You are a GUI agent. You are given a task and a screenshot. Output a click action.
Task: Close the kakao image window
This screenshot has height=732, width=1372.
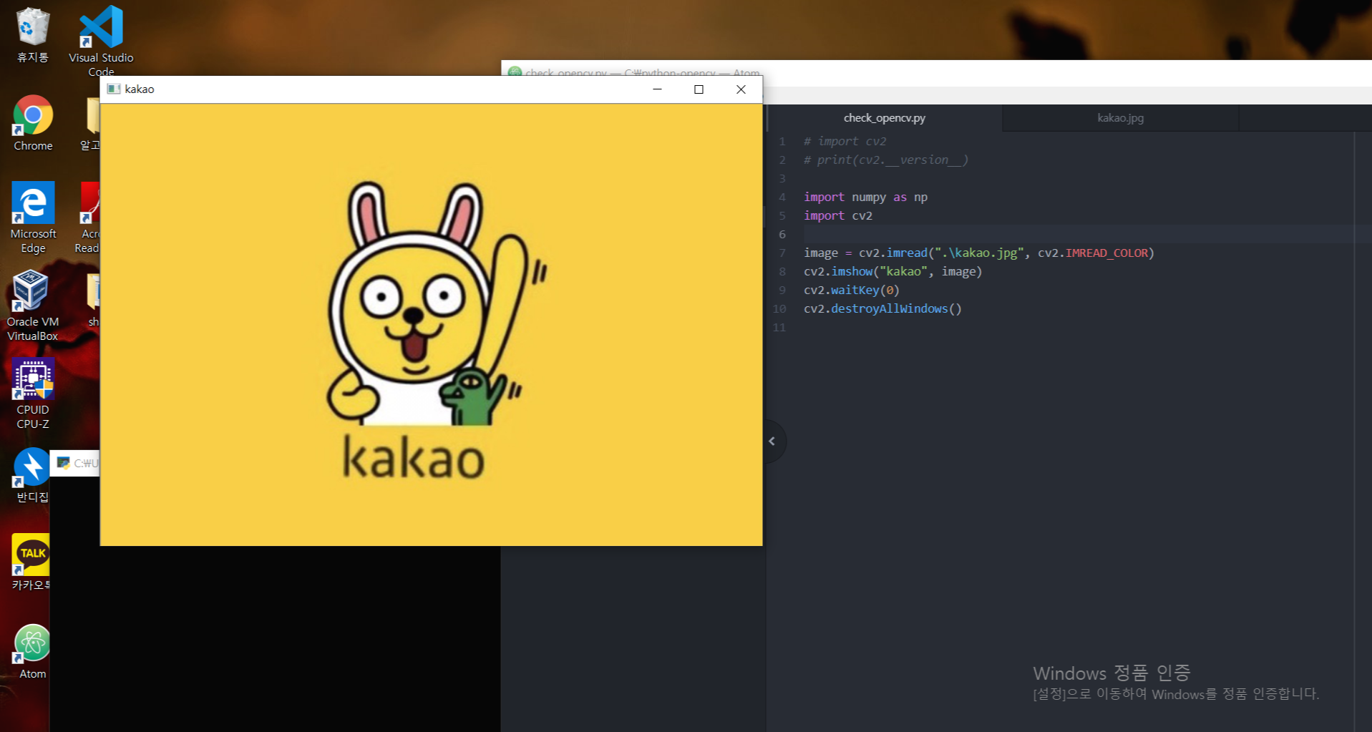pos(741,89)
